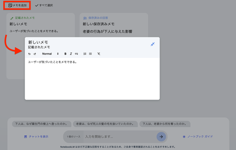The width and height of the screenshot is (236, 150).
Task: Insert a link using the link icon
Action: tap(76, 54)
